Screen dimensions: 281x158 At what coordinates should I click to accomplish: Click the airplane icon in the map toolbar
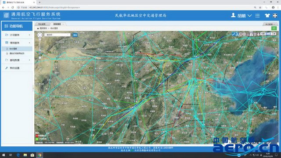tap(258, 34)
